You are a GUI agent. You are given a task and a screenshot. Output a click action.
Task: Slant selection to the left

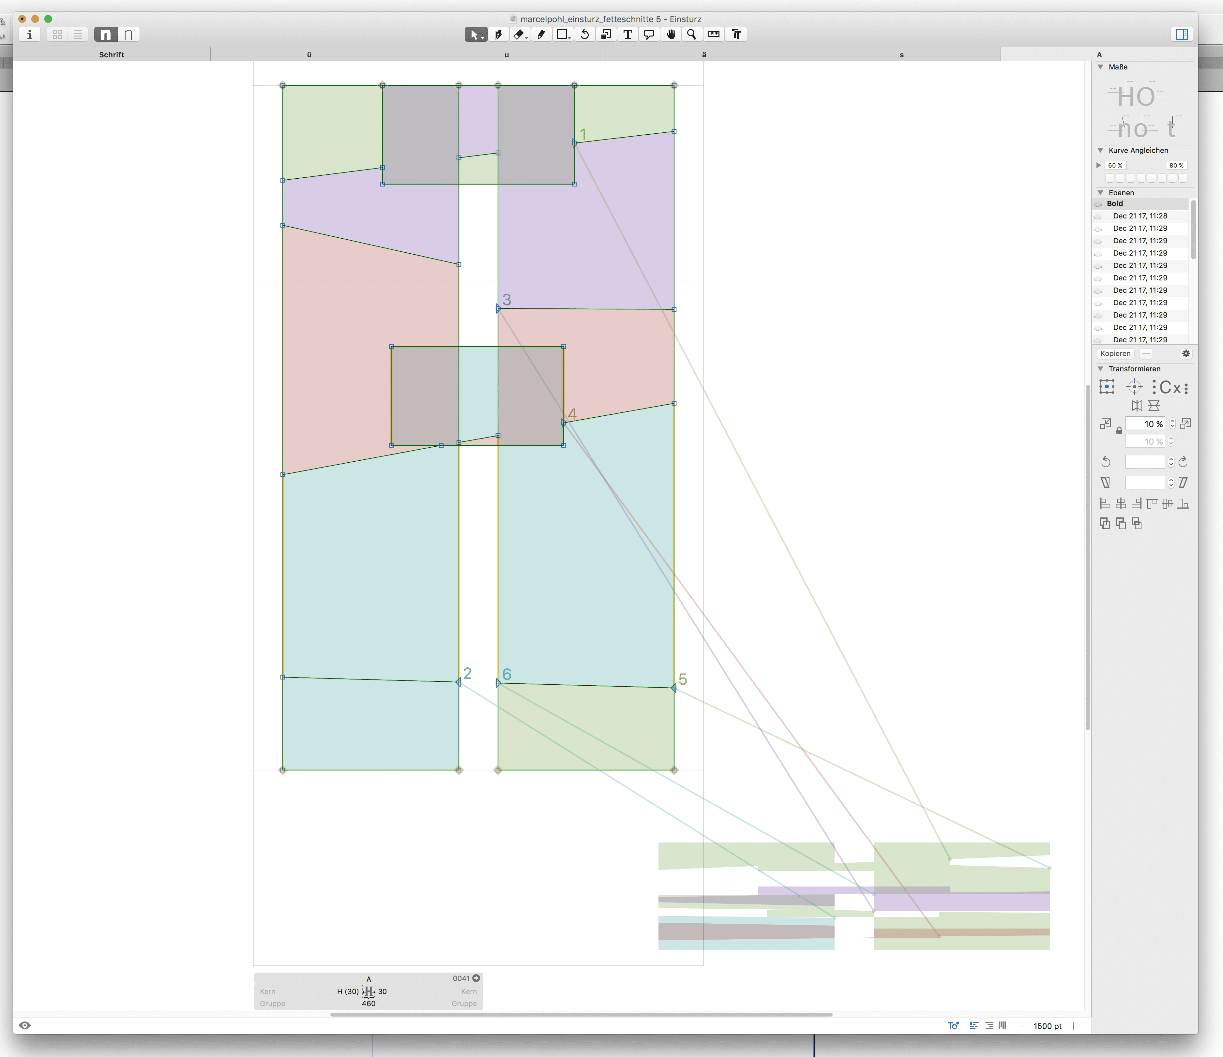pyautogui.click(x=1106, y=483)
